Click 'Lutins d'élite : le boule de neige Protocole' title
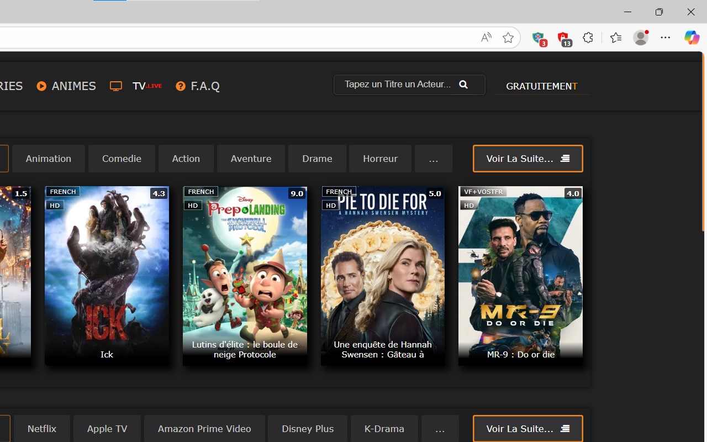 coord(245,349)
